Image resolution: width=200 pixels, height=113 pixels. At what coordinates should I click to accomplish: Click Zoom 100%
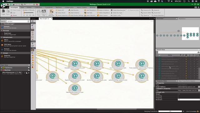(146, 13)
